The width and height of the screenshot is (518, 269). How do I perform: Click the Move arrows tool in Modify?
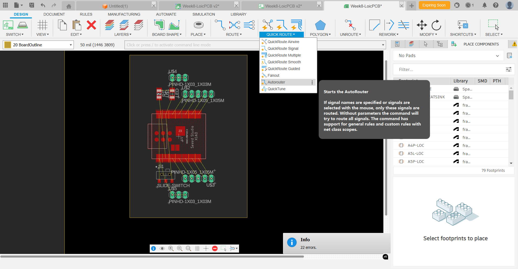point(421,25)
